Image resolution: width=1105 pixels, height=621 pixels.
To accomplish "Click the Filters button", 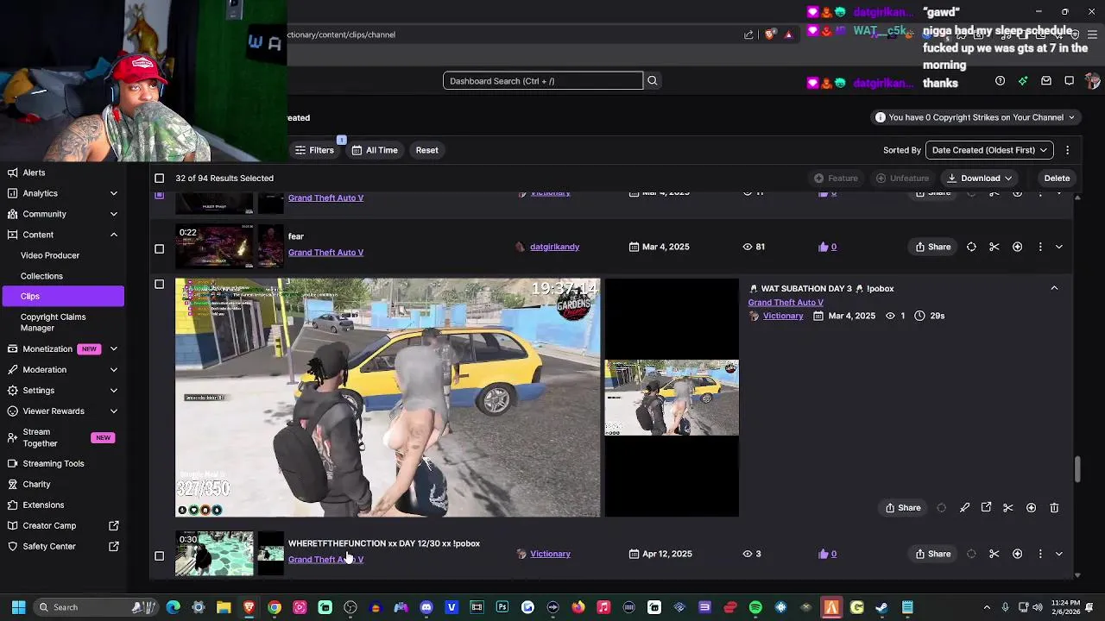I will point(314,150).
